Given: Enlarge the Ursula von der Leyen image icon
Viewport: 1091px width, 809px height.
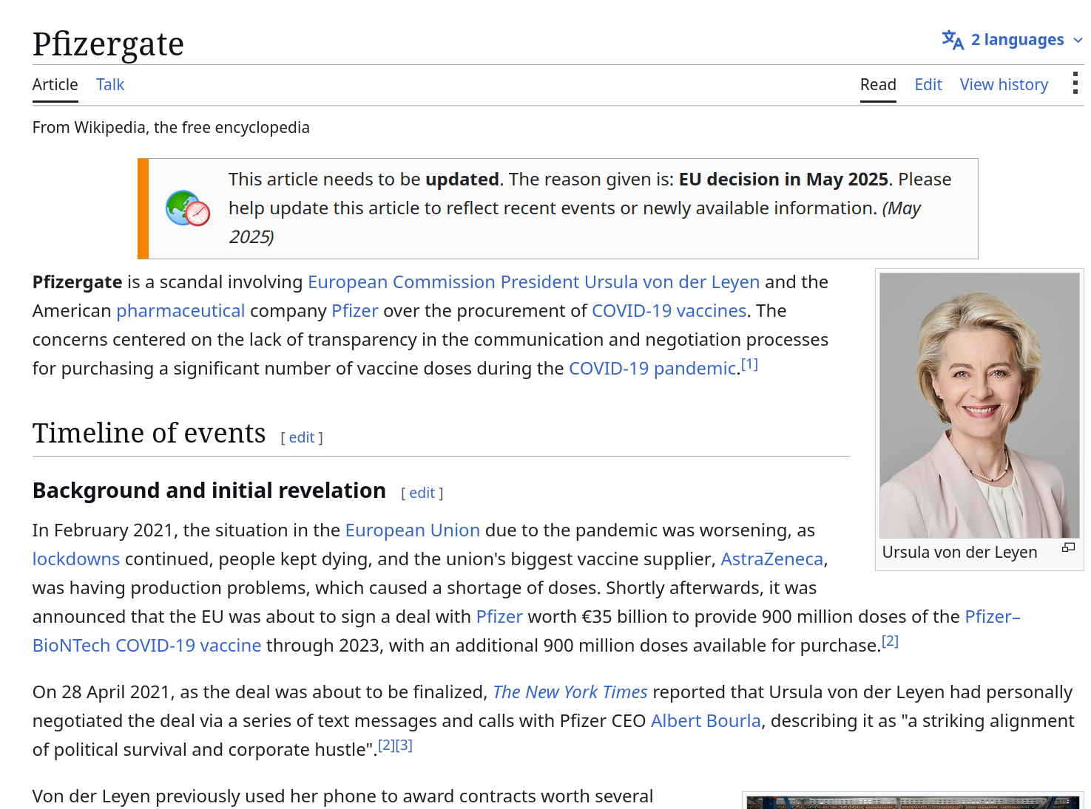Looking at the screenshot, I should click(x=1068, y=547).
